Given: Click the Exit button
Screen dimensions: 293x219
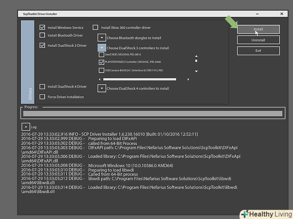Looking at the screenshot, I should [258, 51].
